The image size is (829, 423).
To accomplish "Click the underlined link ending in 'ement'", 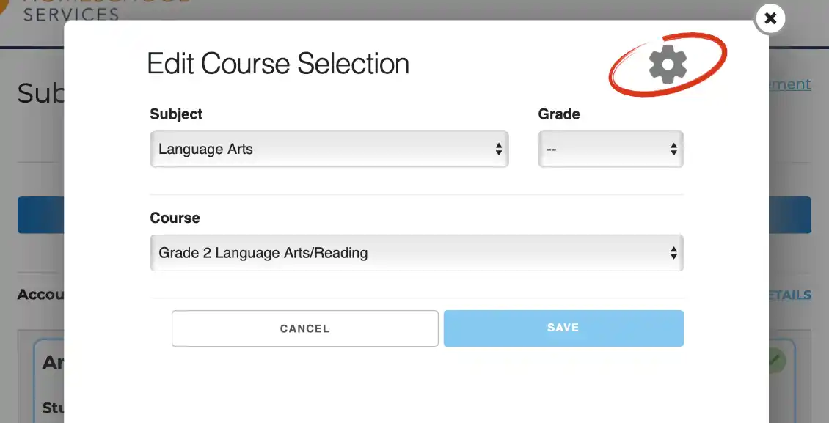I will (x=790, y=84).
